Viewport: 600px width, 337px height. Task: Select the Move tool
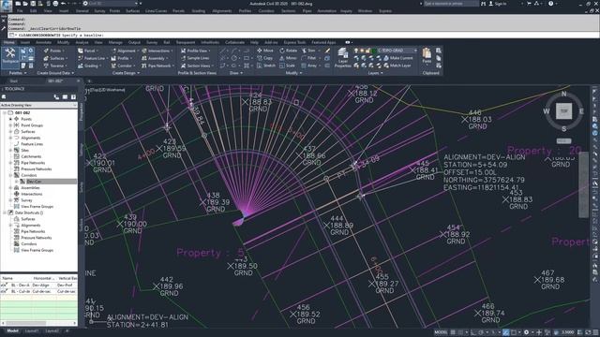click(x=265, y=51)
